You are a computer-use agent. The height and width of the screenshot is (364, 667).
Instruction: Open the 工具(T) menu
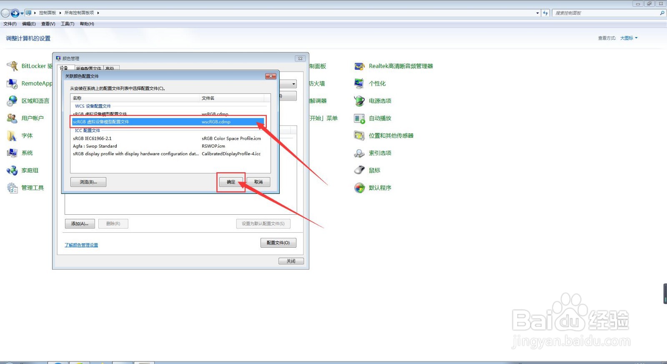tap(68, 24)
